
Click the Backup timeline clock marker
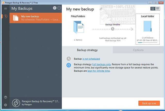[113, 29]
